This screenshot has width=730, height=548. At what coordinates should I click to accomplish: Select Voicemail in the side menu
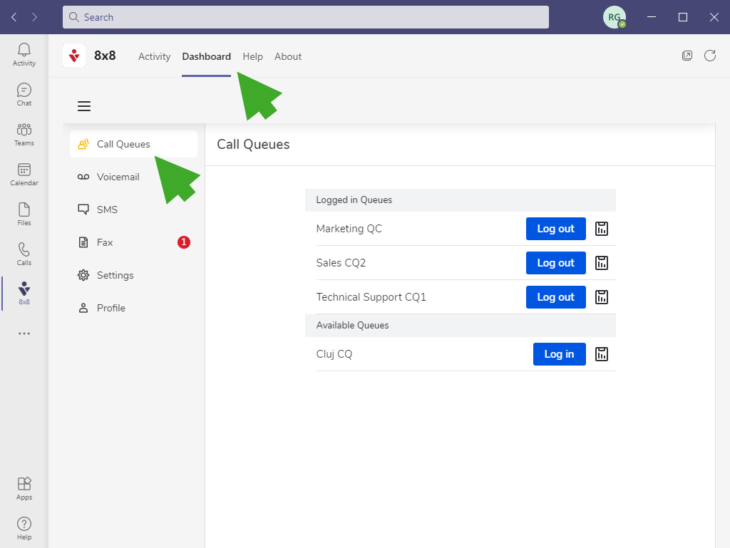pos(118,177)
